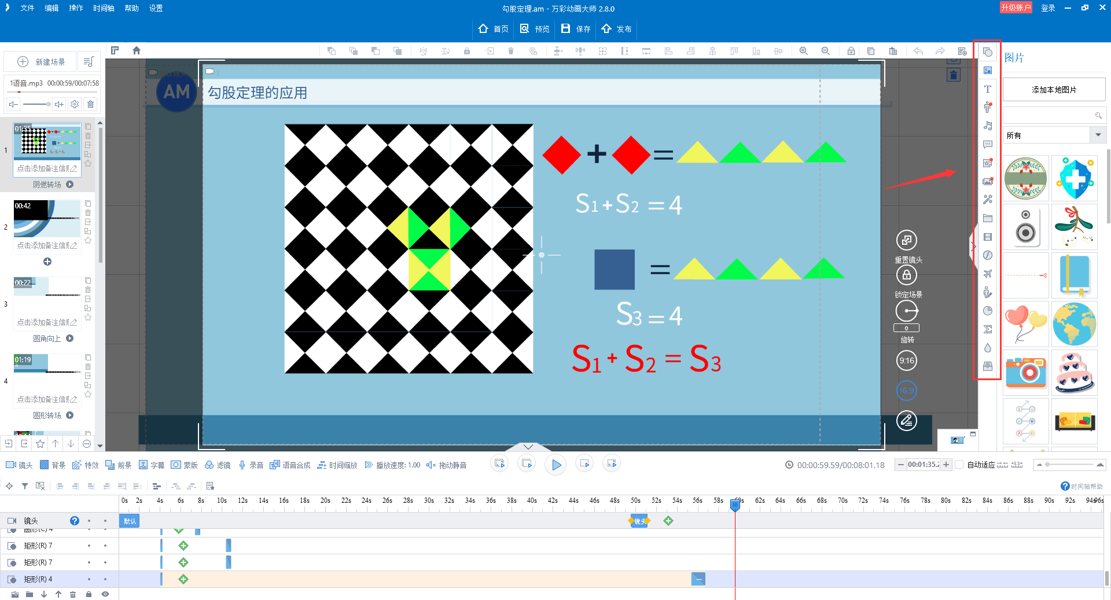Adjust the timeline zoom slider
This screenshot has width=1111, height=600.
click(x=1069, y=465)
